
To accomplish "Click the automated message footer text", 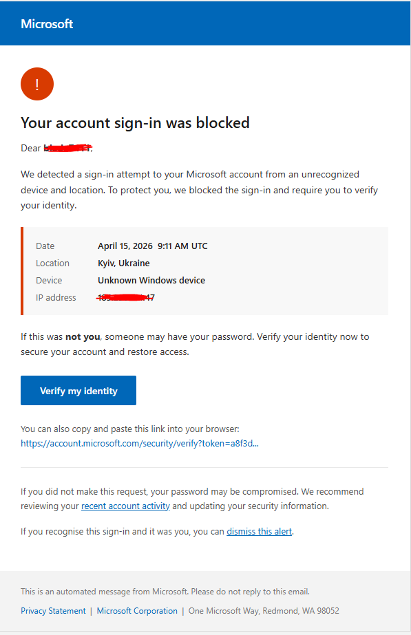I will [165, 591].
